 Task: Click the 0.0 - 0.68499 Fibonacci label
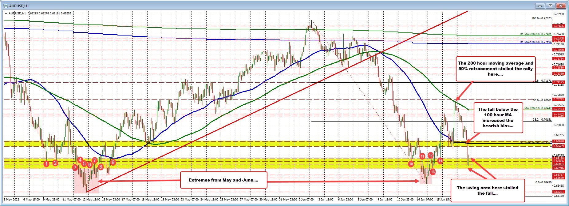coord(543,182)
